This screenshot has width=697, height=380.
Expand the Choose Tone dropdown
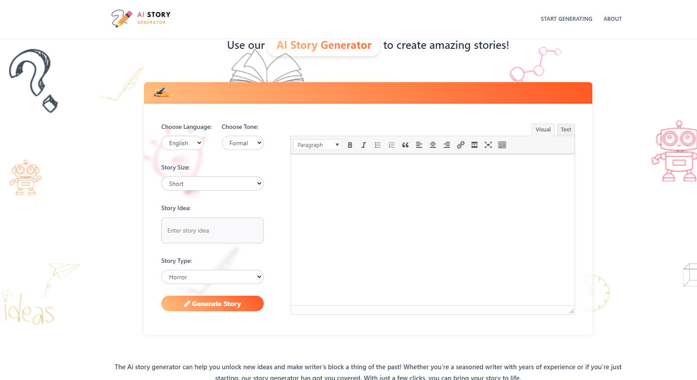click(x=243, y=143)
